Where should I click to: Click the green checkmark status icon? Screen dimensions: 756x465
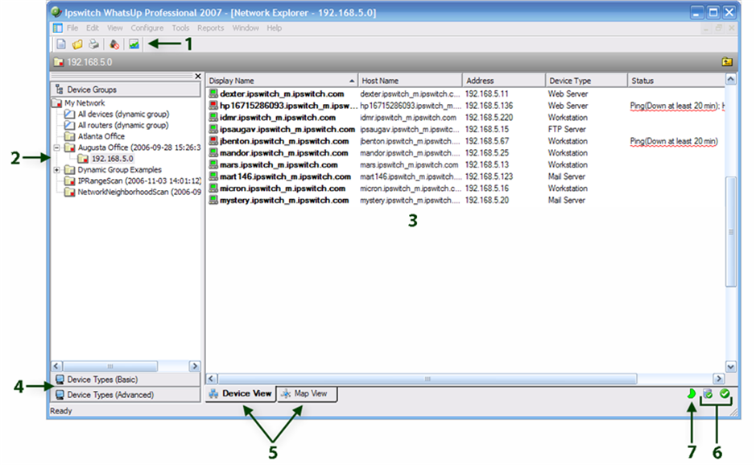725,393
